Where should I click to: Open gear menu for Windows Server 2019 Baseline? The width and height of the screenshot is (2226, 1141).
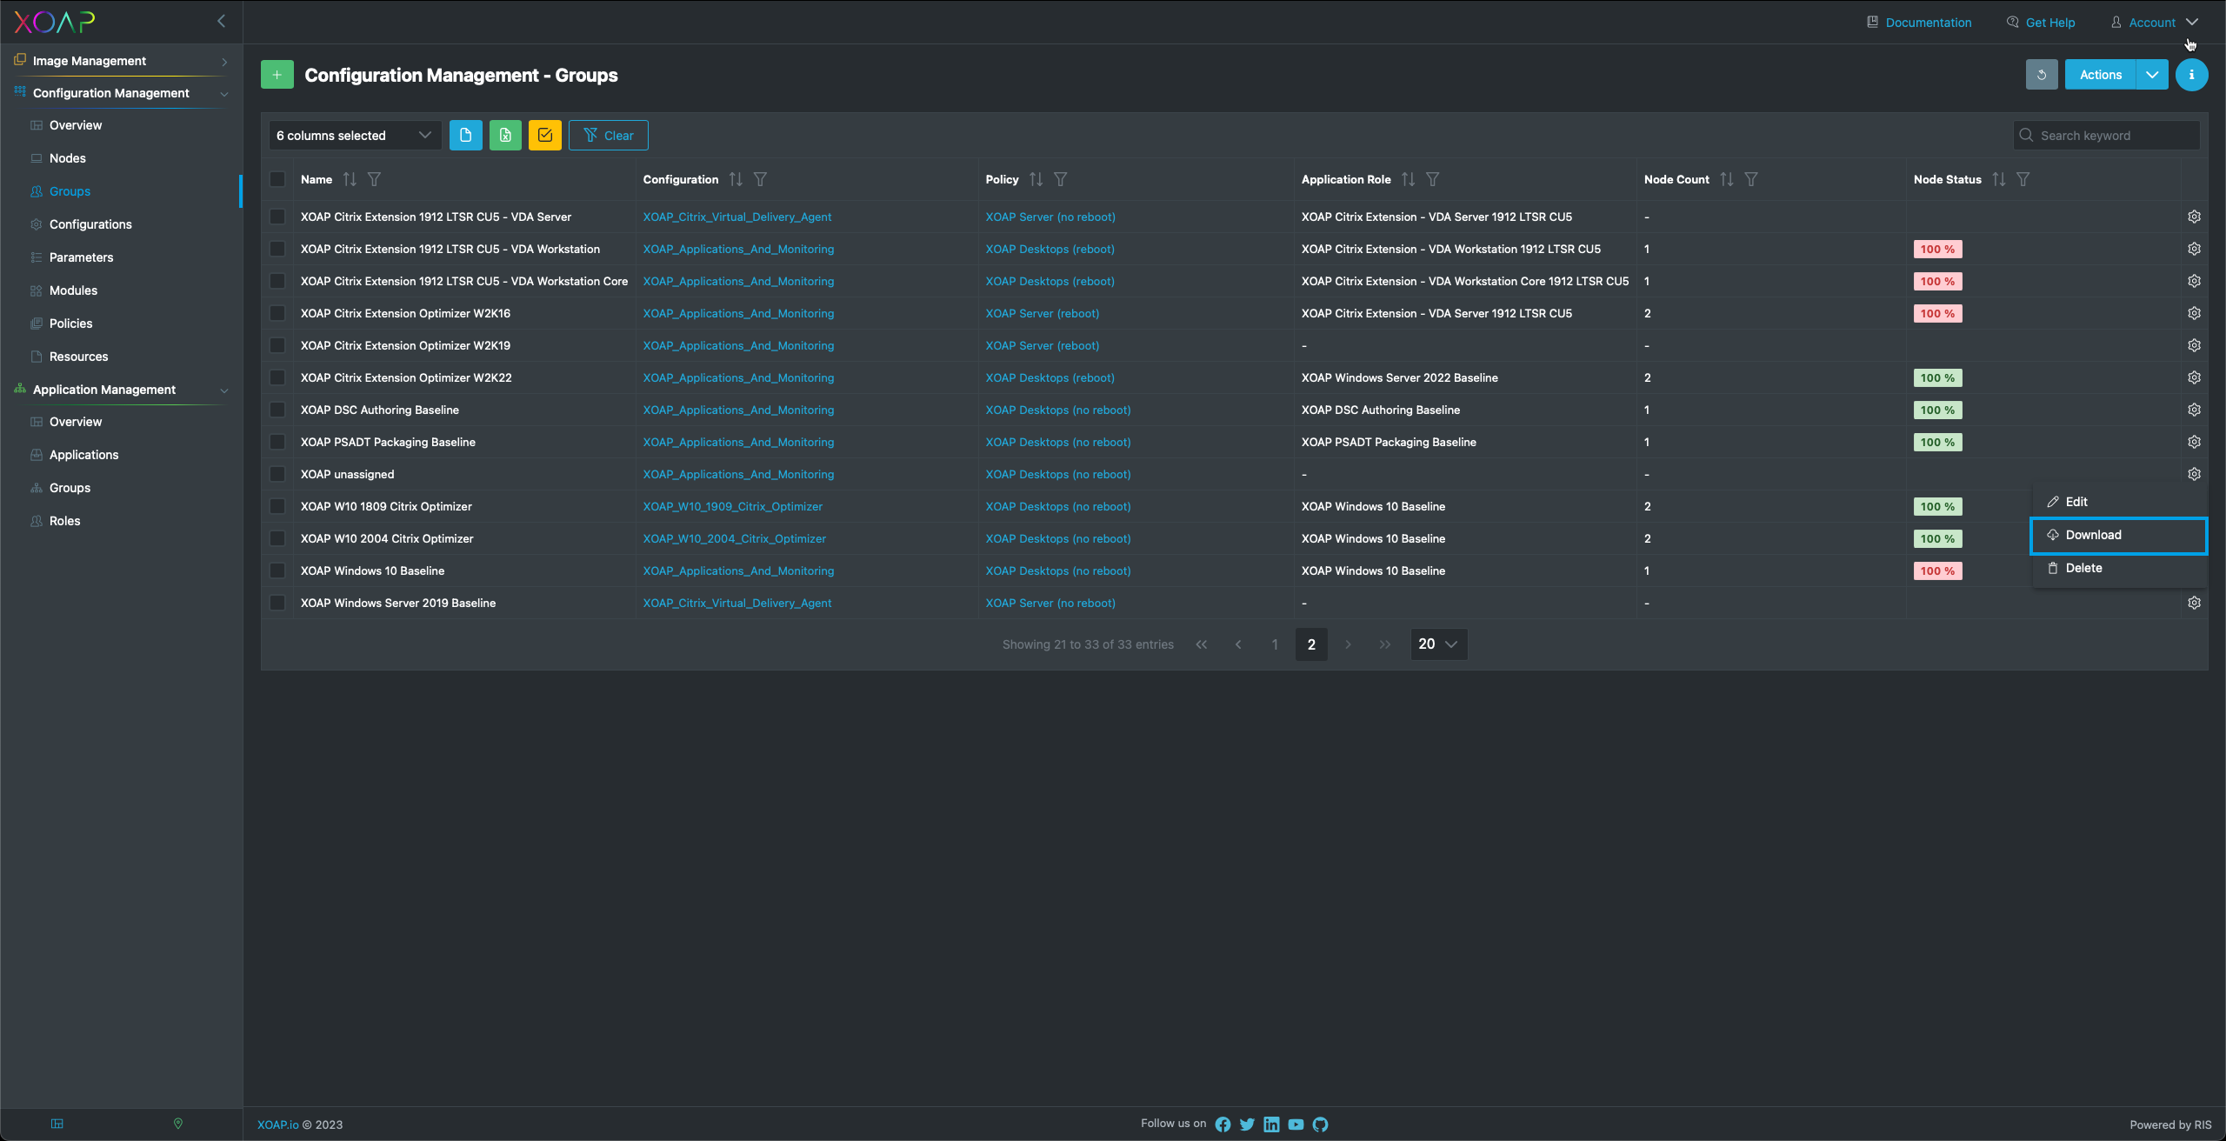(x=2194, y=603)
